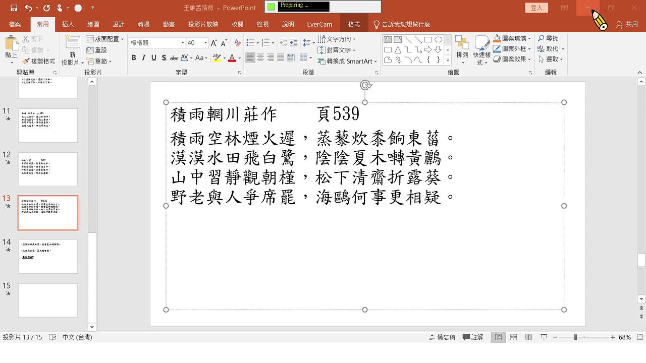Screen dimensions: 646x363
Task: Click the zoom slider handle
Action: [575, 337]
